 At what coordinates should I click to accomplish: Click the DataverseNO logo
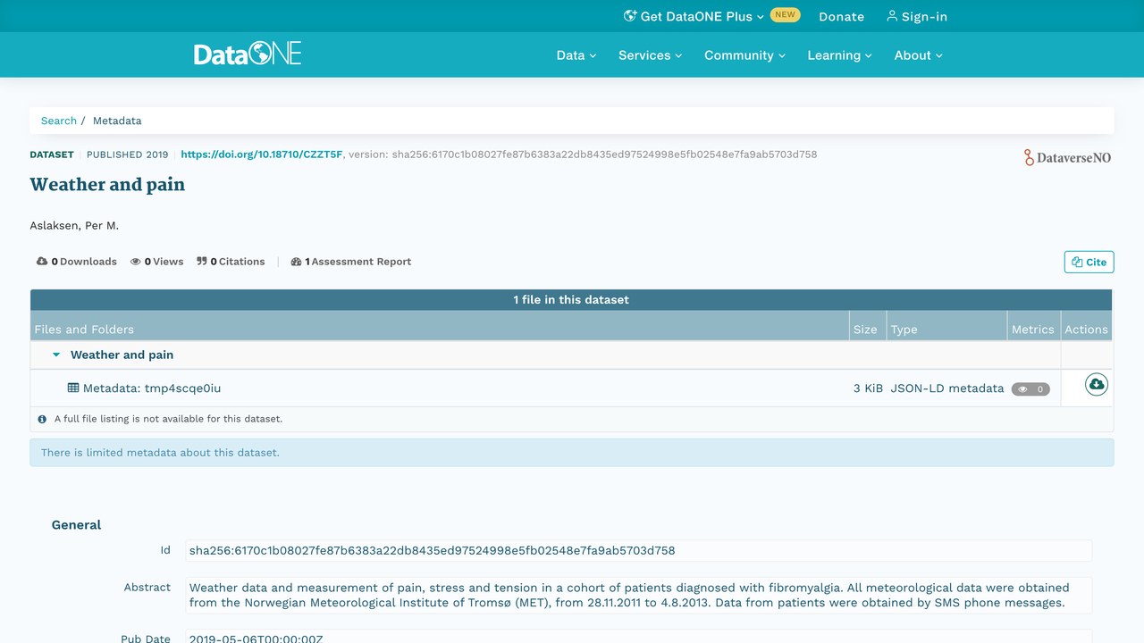1068,157
